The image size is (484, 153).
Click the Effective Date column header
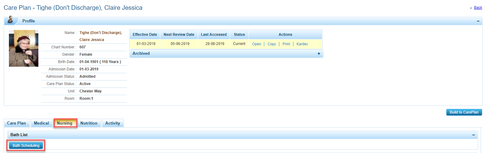[x=145, y=35]
